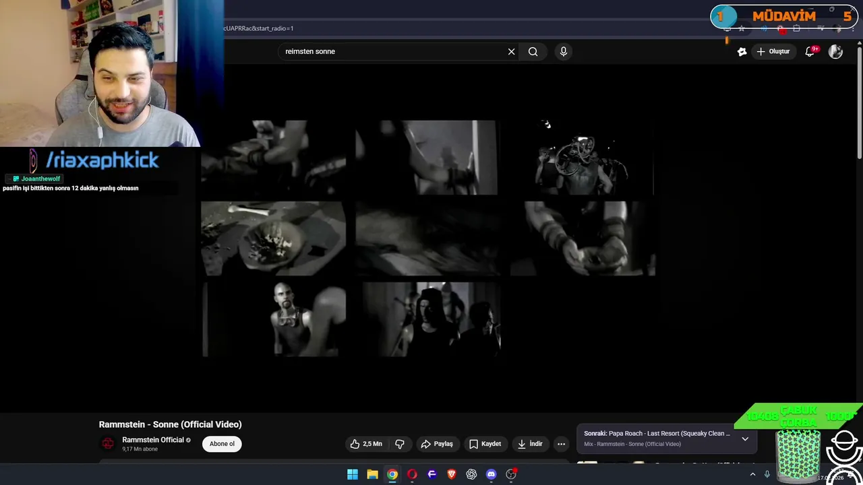This screenshot has width=863, height=485.
Task: Open Discord from the taskbar
Action: (x=492, y=474)
